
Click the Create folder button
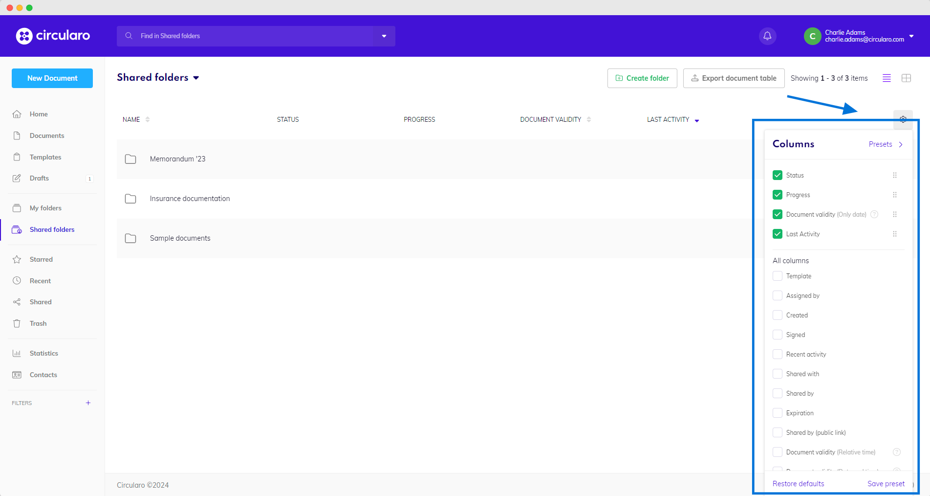(642, 78)
